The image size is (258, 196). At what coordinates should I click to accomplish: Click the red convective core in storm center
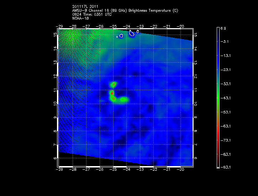click(112, 93)
